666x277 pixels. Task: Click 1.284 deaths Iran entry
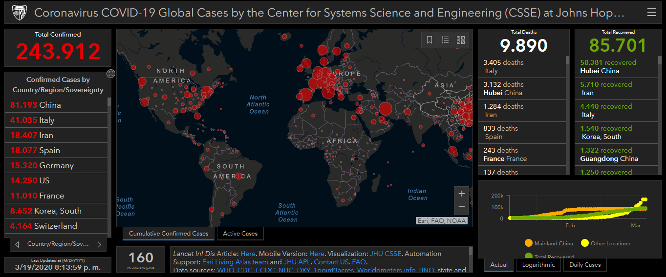[522, 111]
